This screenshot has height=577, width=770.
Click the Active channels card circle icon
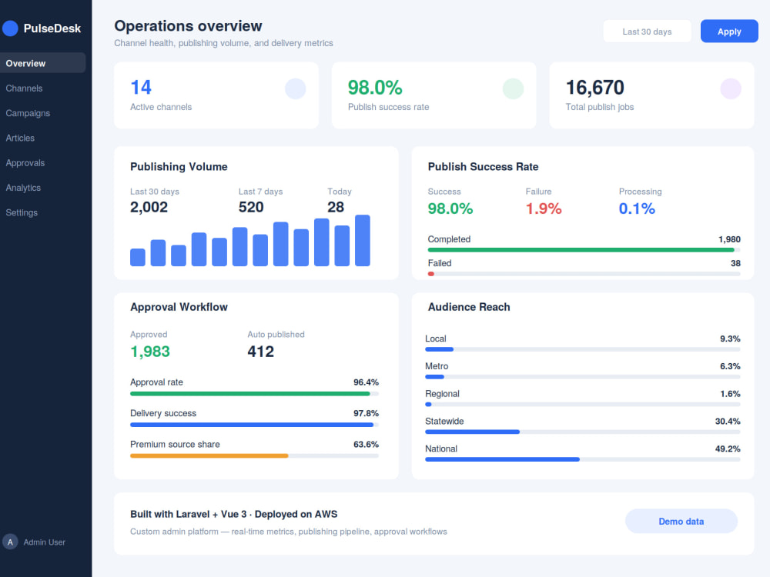[295, 88]
